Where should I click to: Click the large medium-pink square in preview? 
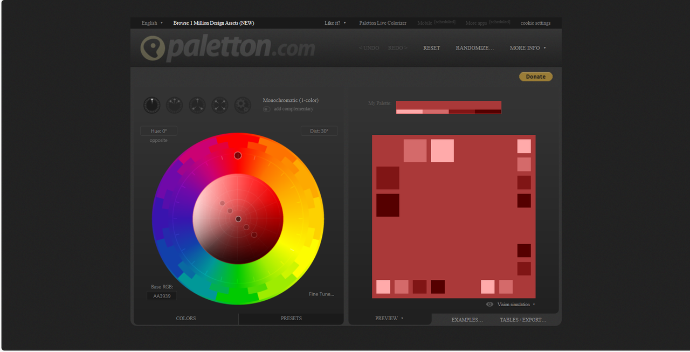pyautogui.click(x=415, y=150)
